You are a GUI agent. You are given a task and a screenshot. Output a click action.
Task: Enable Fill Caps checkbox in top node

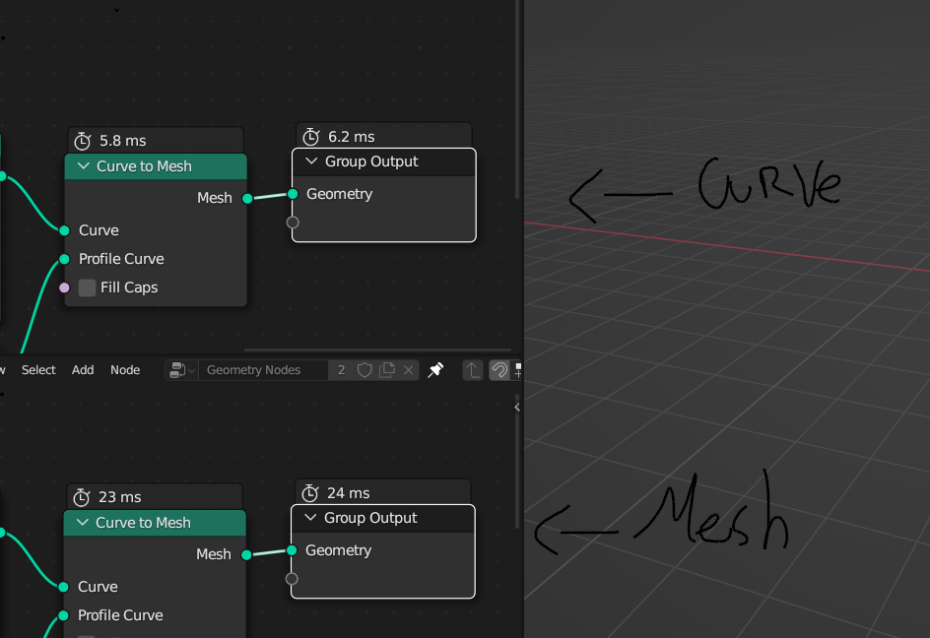coord(87,287)
